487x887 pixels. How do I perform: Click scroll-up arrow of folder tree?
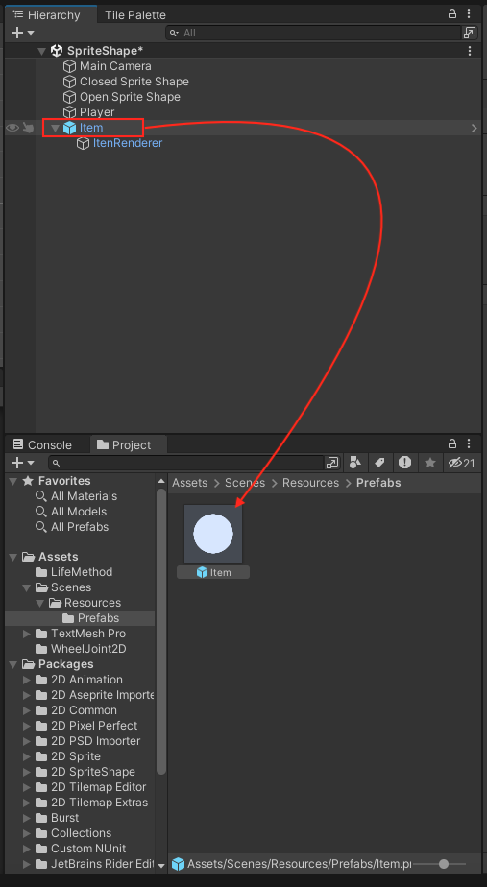tap(161, 481)
